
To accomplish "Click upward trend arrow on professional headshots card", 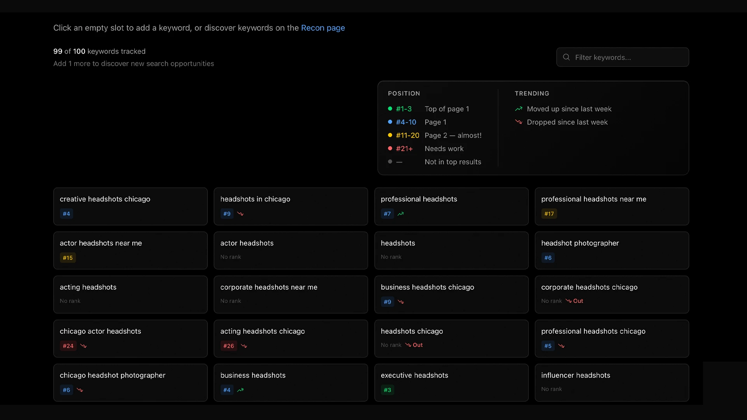I will [401, 214].
